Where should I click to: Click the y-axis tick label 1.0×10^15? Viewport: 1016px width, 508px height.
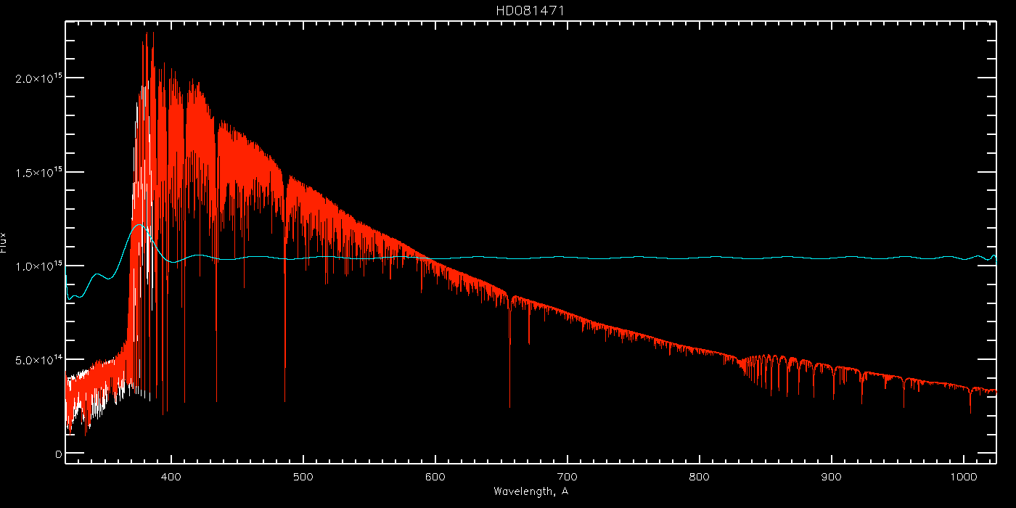pos(38,266)
